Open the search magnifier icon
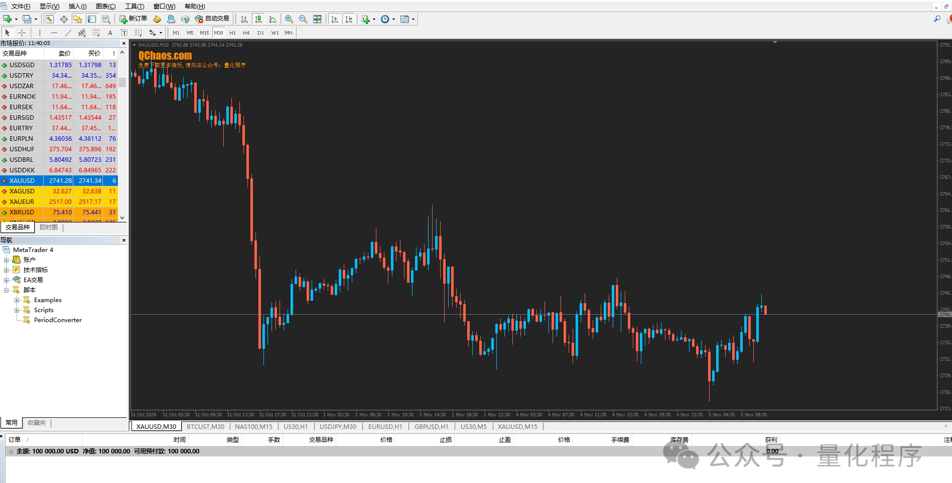The image size is (952, 483). 936,19
